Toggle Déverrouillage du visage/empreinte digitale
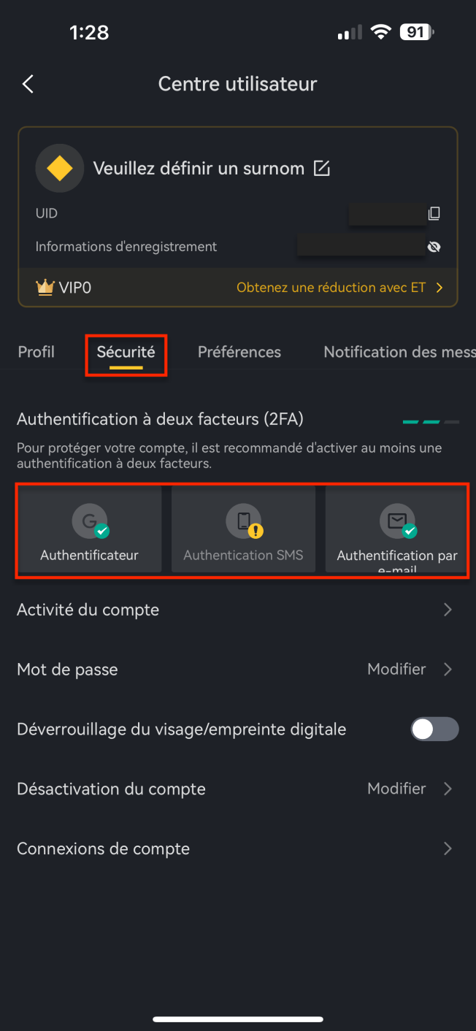This screenshot has width=476, height=1031. [434, 729]
